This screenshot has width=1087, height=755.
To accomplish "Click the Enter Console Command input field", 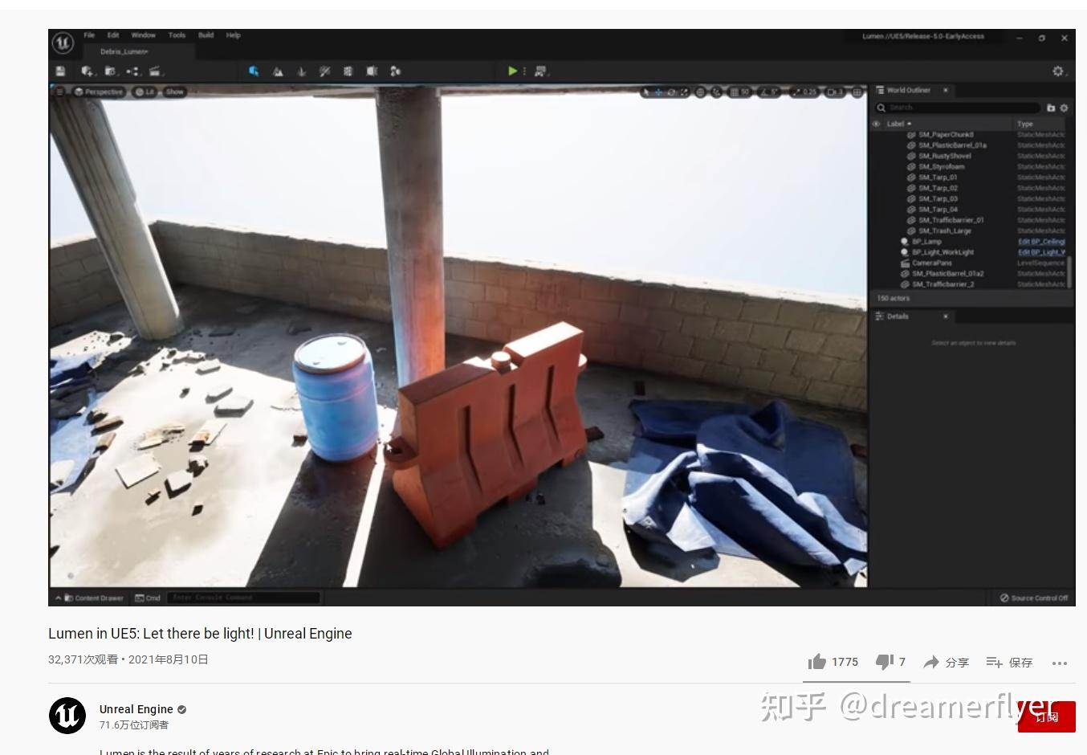I will pos(241,598).
